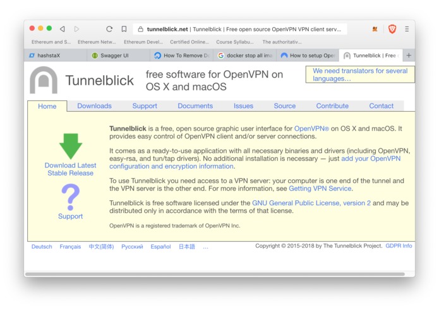Open the Documents navigation tab
The width and height of the screenshot is (439, 312).
[x=195, y=105]
